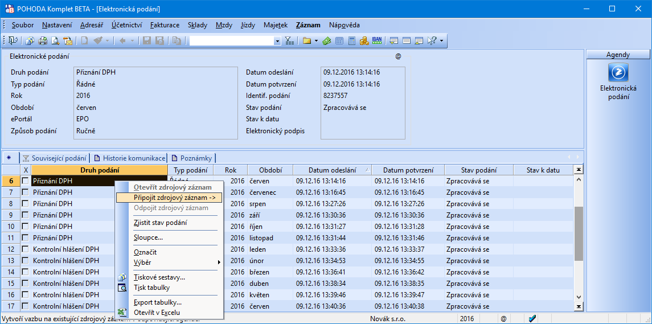Tick the checkbox in row 17
Screen dimensions: 652x324
(26, 306)
